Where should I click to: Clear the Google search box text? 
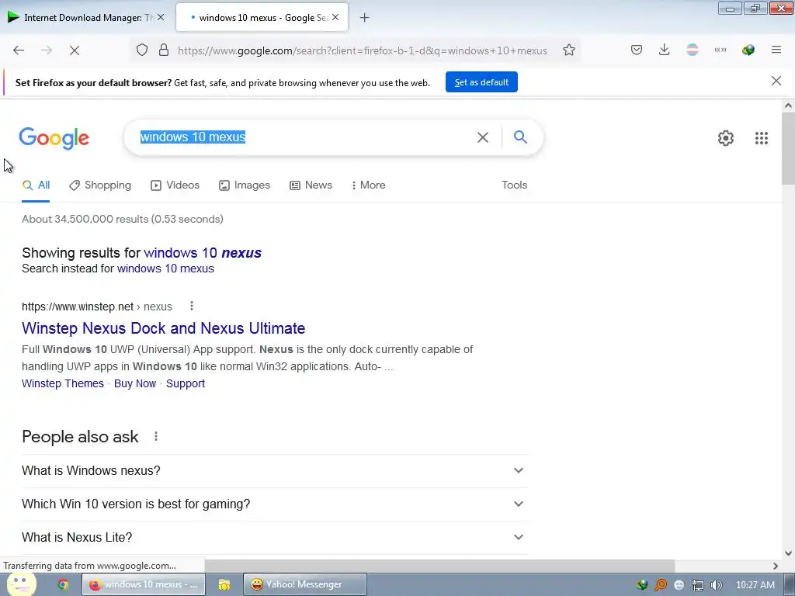point(483,137)
